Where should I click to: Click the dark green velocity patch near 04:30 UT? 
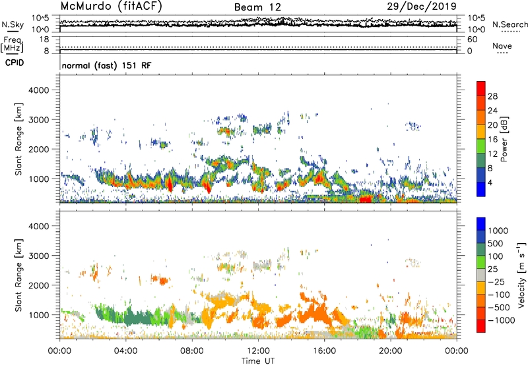pyautogui.click(x=138, y=318)
